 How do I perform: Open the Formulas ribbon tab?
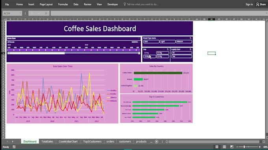[x=63, y=4]
